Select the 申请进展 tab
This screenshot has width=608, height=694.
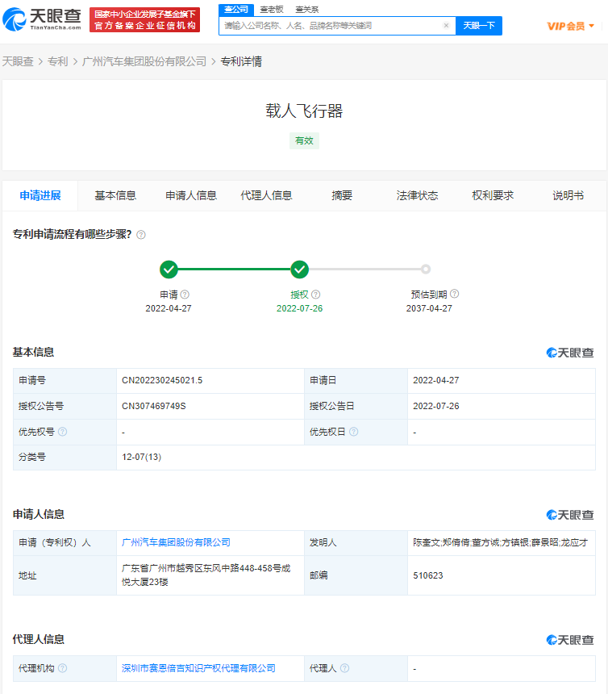coord(40,195)
